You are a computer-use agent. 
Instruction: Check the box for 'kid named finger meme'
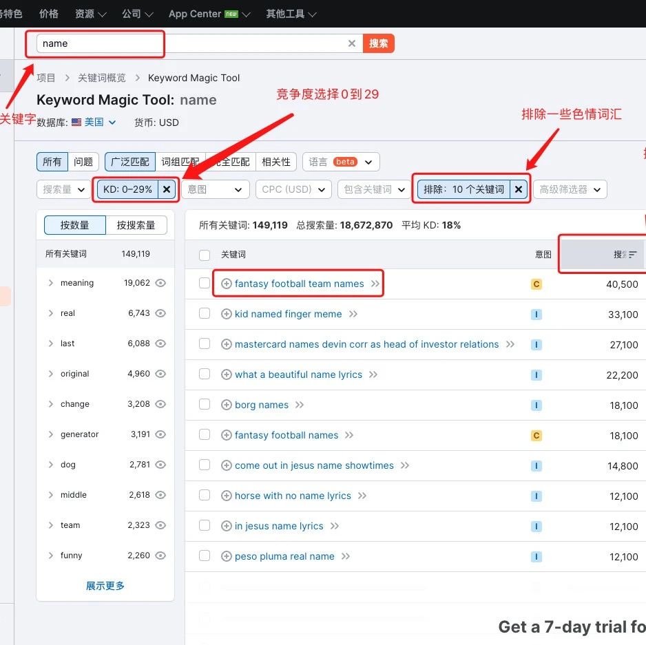[205, 313]
